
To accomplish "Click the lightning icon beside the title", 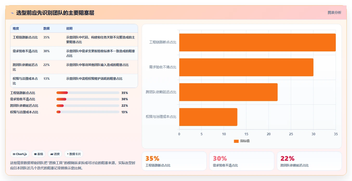I will (x=12, y=13).
